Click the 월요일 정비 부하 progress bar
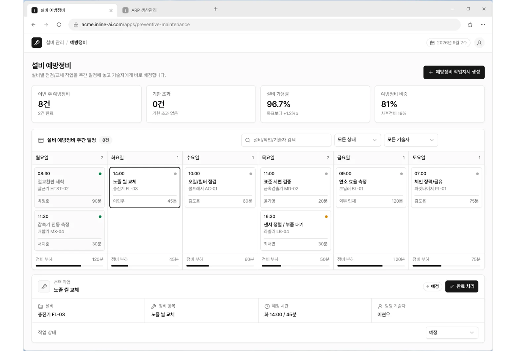Viewport: 516px width, 351px height. pyautogui.click(x=69, y=266)
